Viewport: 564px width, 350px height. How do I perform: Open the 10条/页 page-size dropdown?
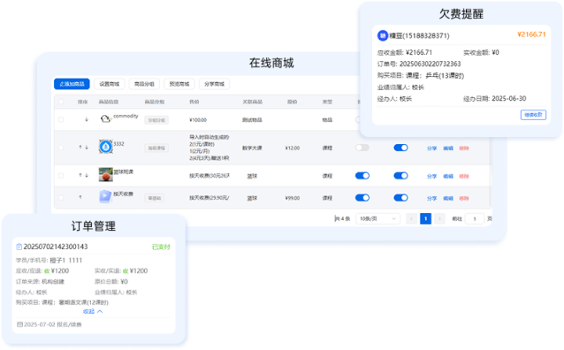coord(377,218)
